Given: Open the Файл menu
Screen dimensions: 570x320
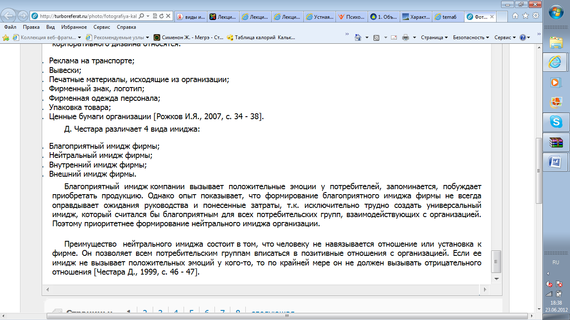Looking at the screenshot, I should click(10, 27).
